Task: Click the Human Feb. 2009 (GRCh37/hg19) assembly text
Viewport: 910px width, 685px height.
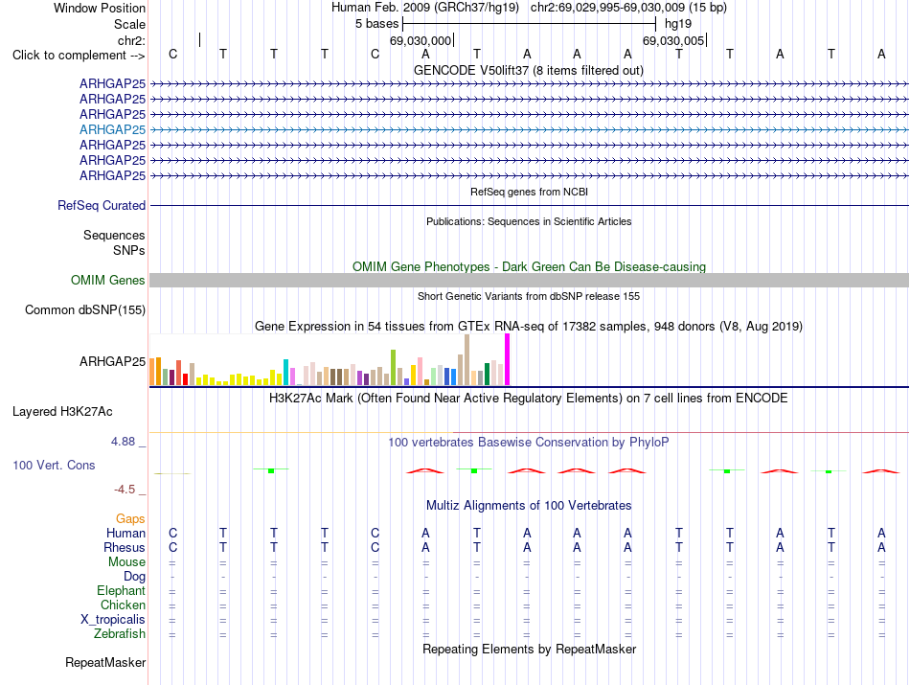Action: point(424,8)
